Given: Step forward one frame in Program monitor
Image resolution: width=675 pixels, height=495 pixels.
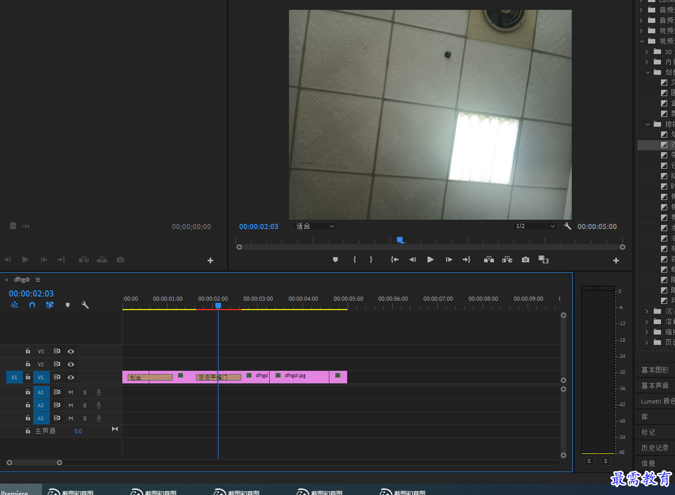Looking at the screenshot, I should [449, 260].
